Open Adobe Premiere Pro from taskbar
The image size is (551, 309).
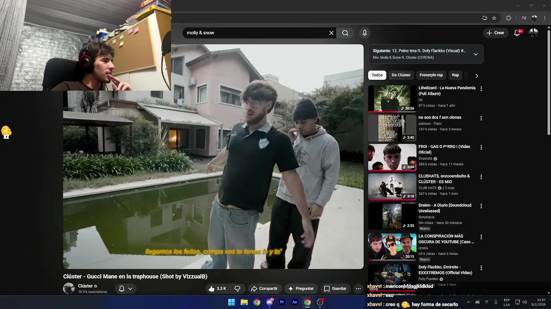tap(282, 302)
